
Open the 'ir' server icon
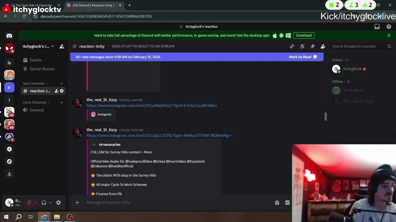pyautogui.click(x=9, y=88)
